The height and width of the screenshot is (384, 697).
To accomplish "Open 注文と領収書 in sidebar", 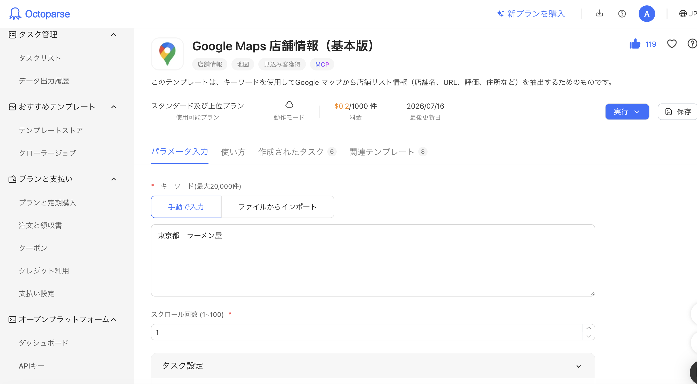I will pyautogui.click(x=40, y=225).
